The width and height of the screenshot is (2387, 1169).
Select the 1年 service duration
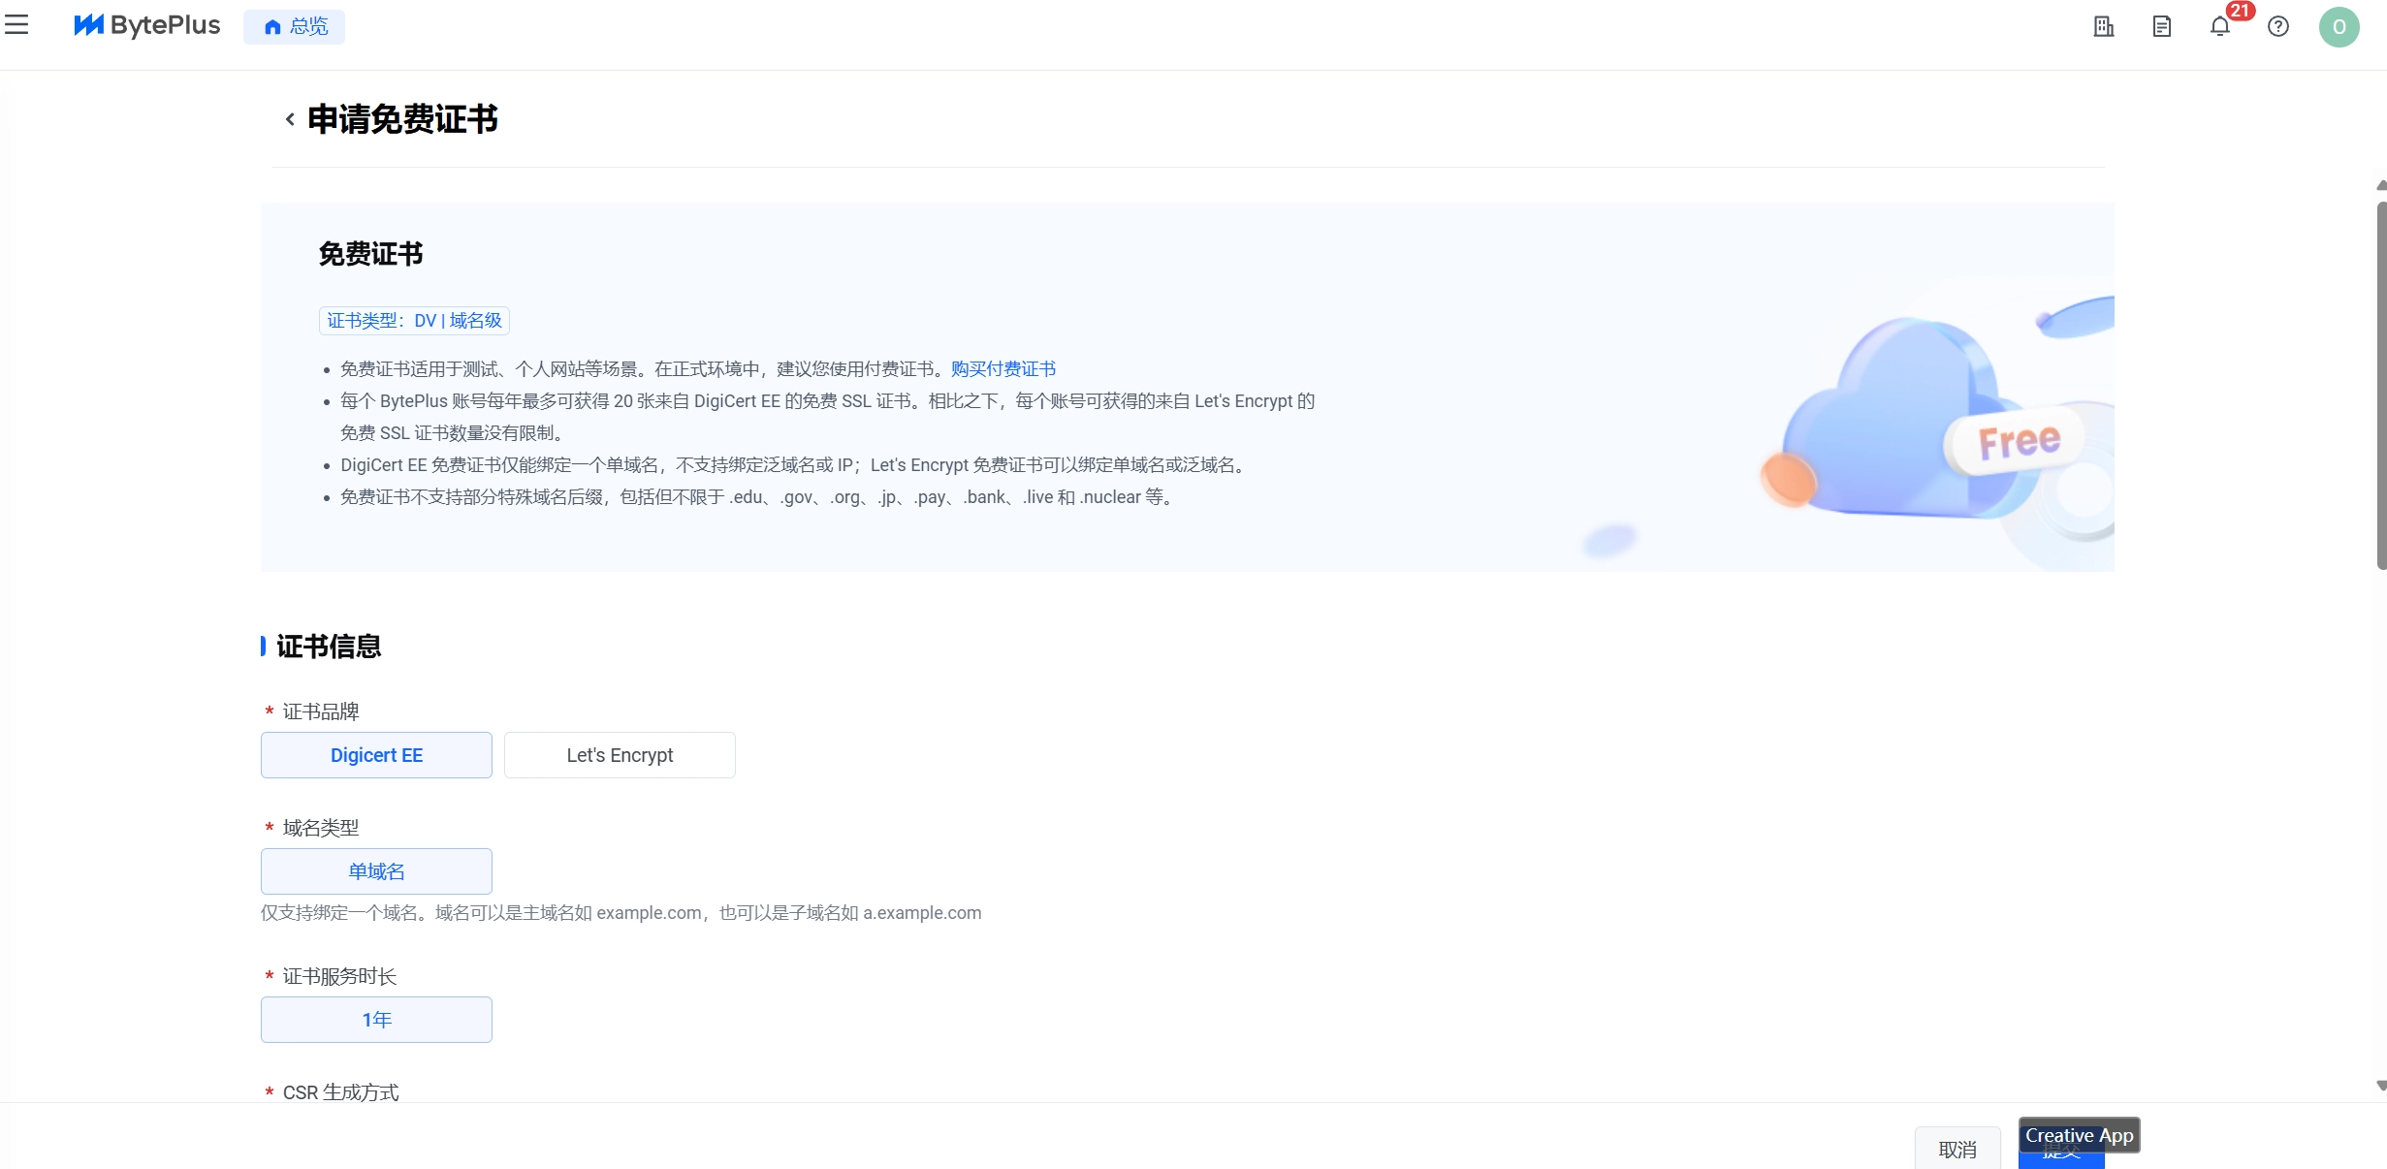tap(376, 1020)
